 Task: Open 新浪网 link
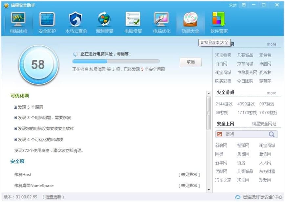click(x=221, y=146)
